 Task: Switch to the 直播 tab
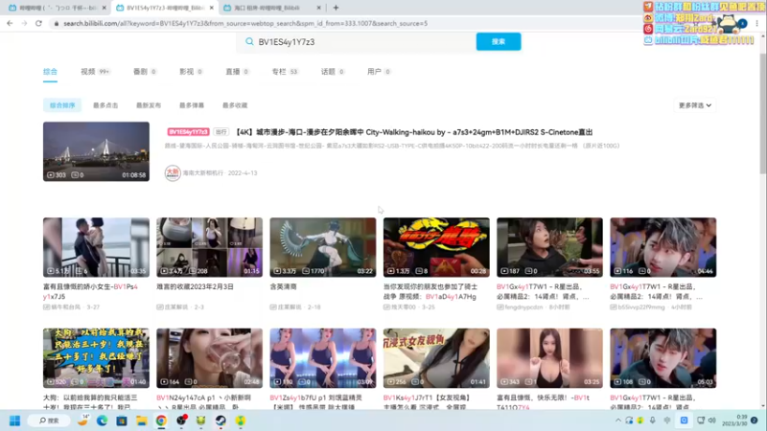coord(237,72)
